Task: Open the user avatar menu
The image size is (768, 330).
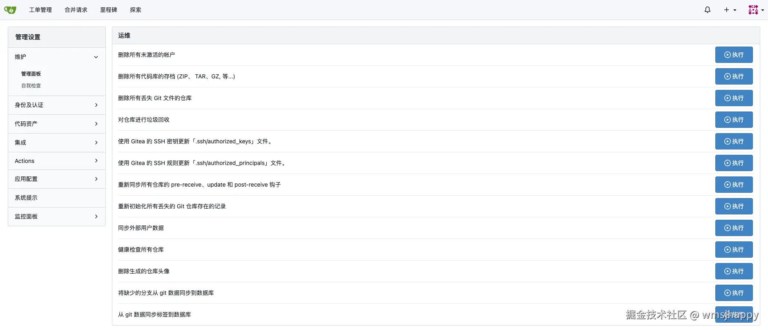Action: click(755, 10)
